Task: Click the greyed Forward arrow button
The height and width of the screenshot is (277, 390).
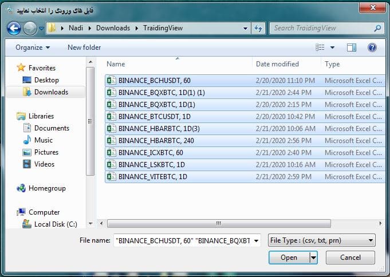Action: [x=30, y=28]
